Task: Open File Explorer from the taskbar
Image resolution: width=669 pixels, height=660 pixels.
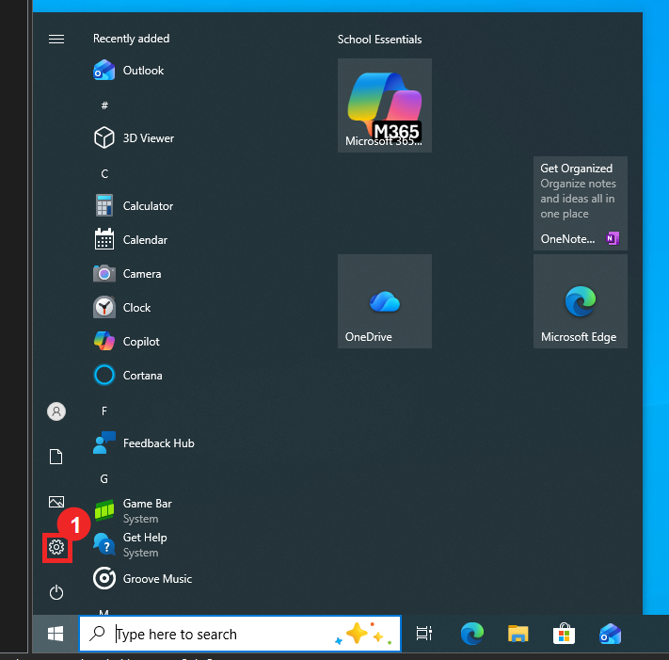Action: click(518, 634)
